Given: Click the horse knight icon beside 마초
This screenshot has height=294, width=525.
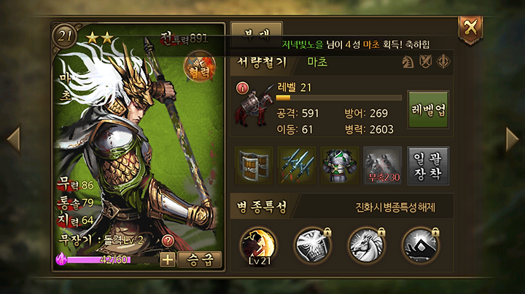Looking at the screenshot, I should coord(408,62).
